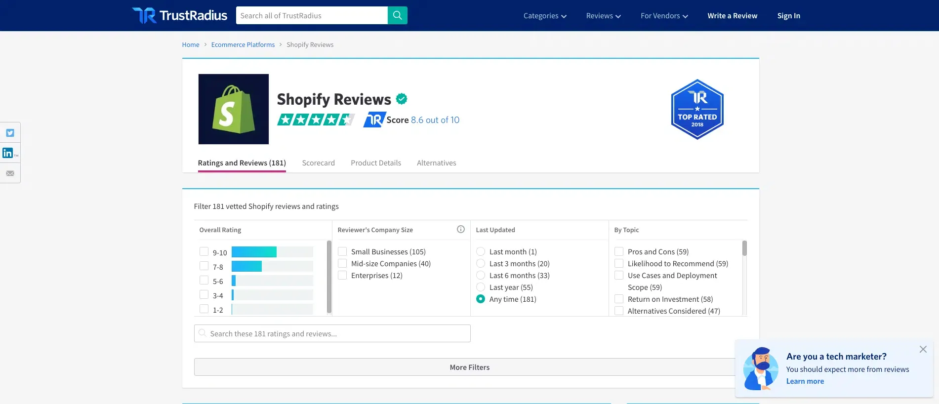Click the More Filters button

pos(469,367)
